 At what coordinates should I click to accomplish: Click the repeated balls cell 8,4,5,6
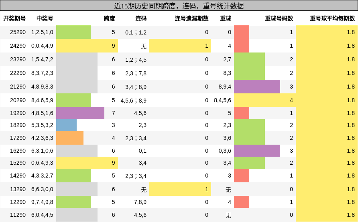(x=223, y=100)
